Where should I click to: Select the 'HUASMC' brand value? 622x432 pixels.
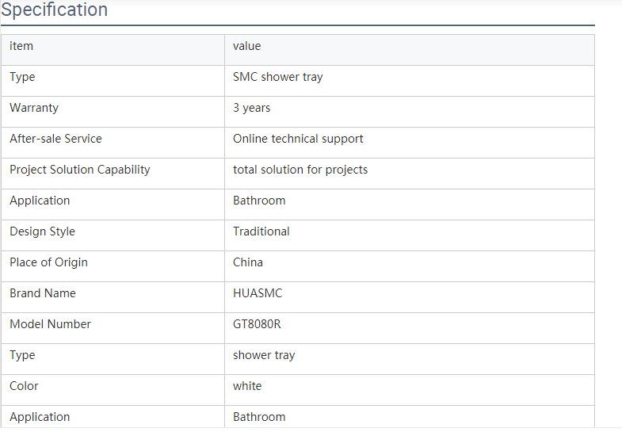pyautogui.click(x=258, y=293)
